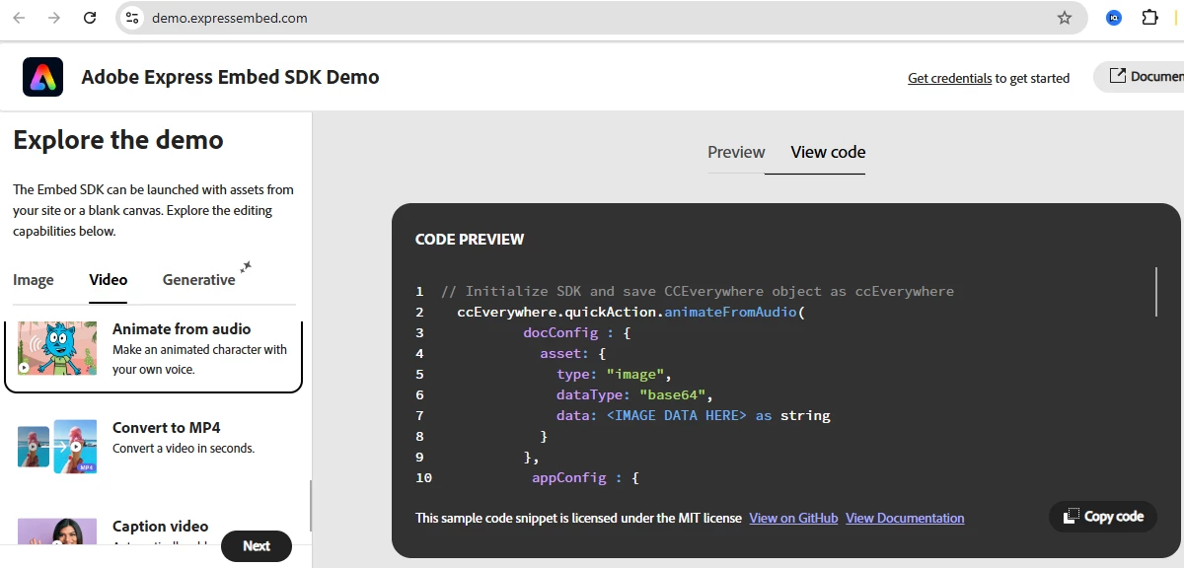Open the browser extensions puzzle icon
This screenshot has height=568, width=1184.
(1149, 18)
